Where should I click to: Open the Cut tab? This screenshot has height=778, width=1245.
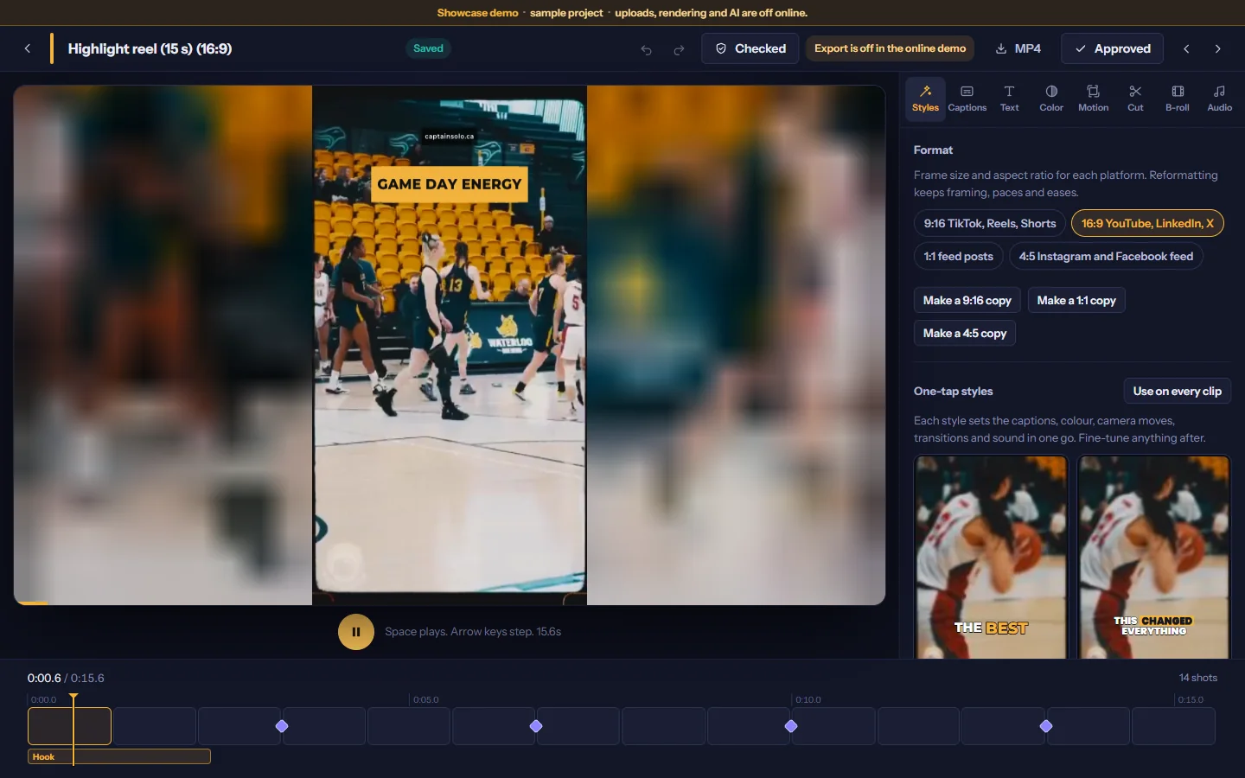click(1135, 99)
